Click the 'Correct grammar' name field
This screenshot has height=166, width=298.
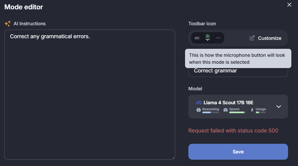tap(238, 72)
